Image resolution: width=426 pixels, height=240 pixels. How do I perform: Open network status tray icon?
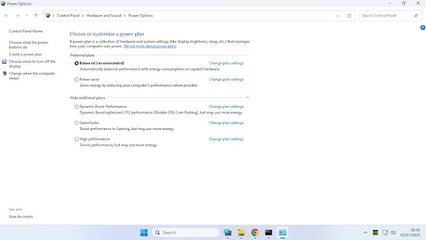point(385,233)
